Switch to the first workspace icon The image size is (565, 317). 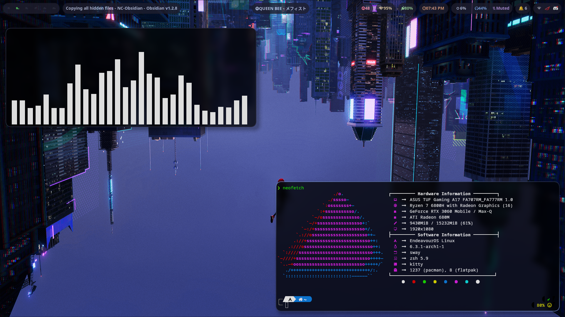[x=9, y=8]
